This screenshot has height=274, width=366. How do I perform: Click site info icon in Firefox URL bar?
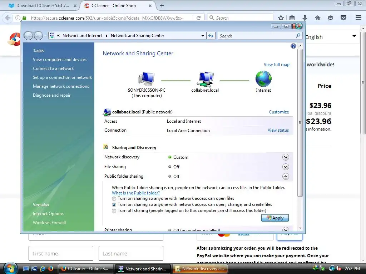18,18
